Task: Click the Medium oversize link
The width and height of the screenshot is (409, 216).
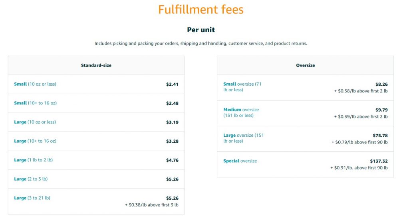Action: (241, 112)
